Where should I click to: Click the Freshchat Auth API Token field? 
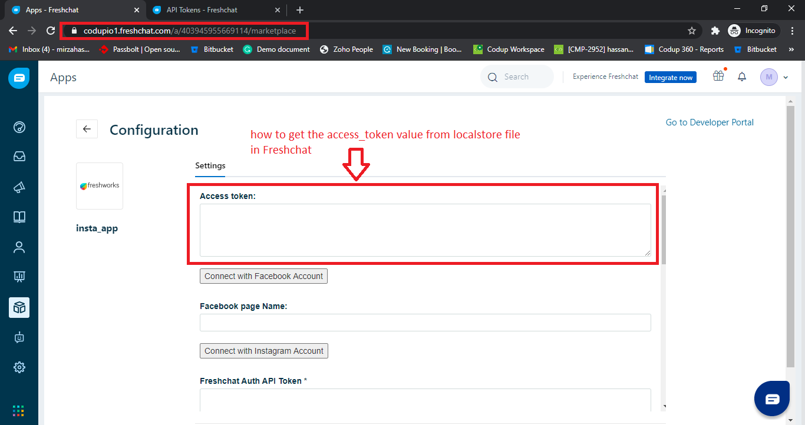pos(425,400)
